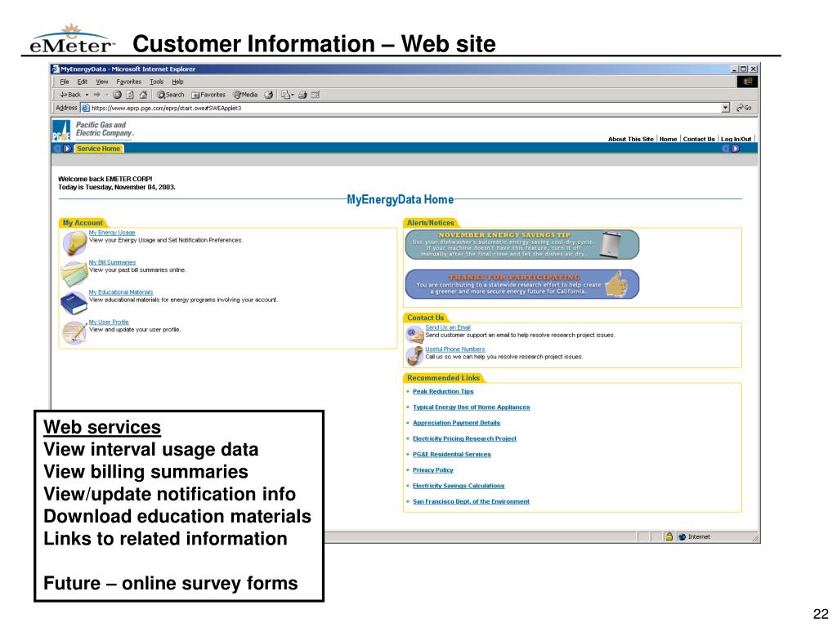The height and width of the screenshot is (627, 837).
Task: Click the My Account section heading
Action: (83, 223)
